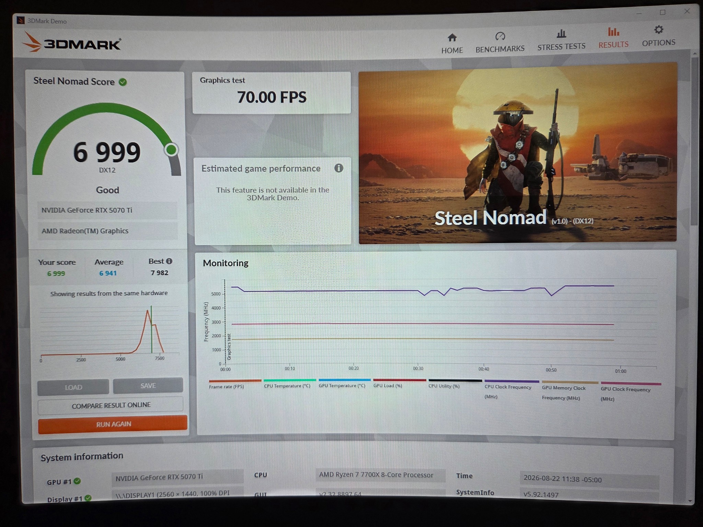Select NVIDIA GeForce RTX 5070 Ti under score
This screenshot has height=527, width=703.
[x=107, y=210]
